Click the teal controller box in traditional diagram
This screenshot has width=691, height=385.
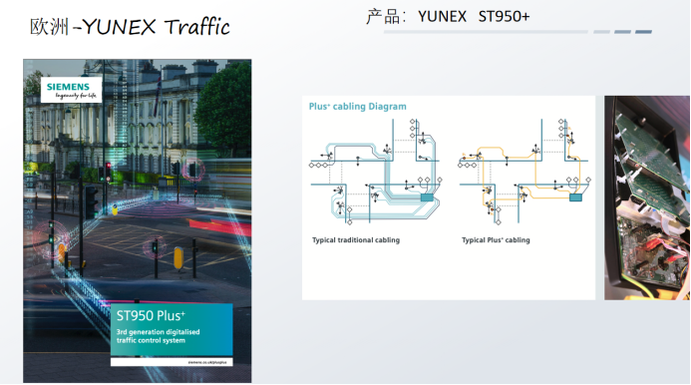point(427,197)
